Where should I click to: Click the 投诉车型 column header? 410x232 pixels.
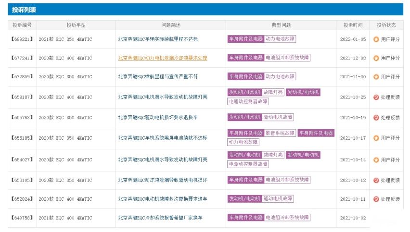(76, 25)
